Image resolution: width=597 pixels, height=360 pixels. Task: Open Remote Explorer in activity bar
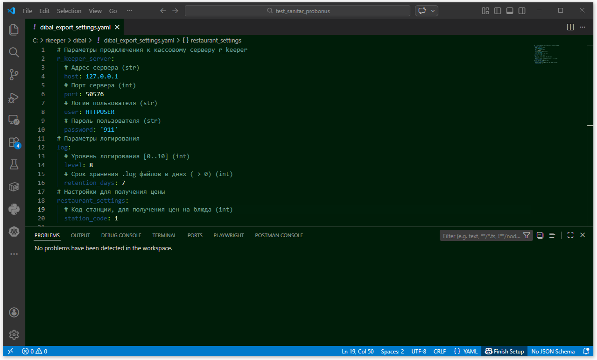coord(14,120)
